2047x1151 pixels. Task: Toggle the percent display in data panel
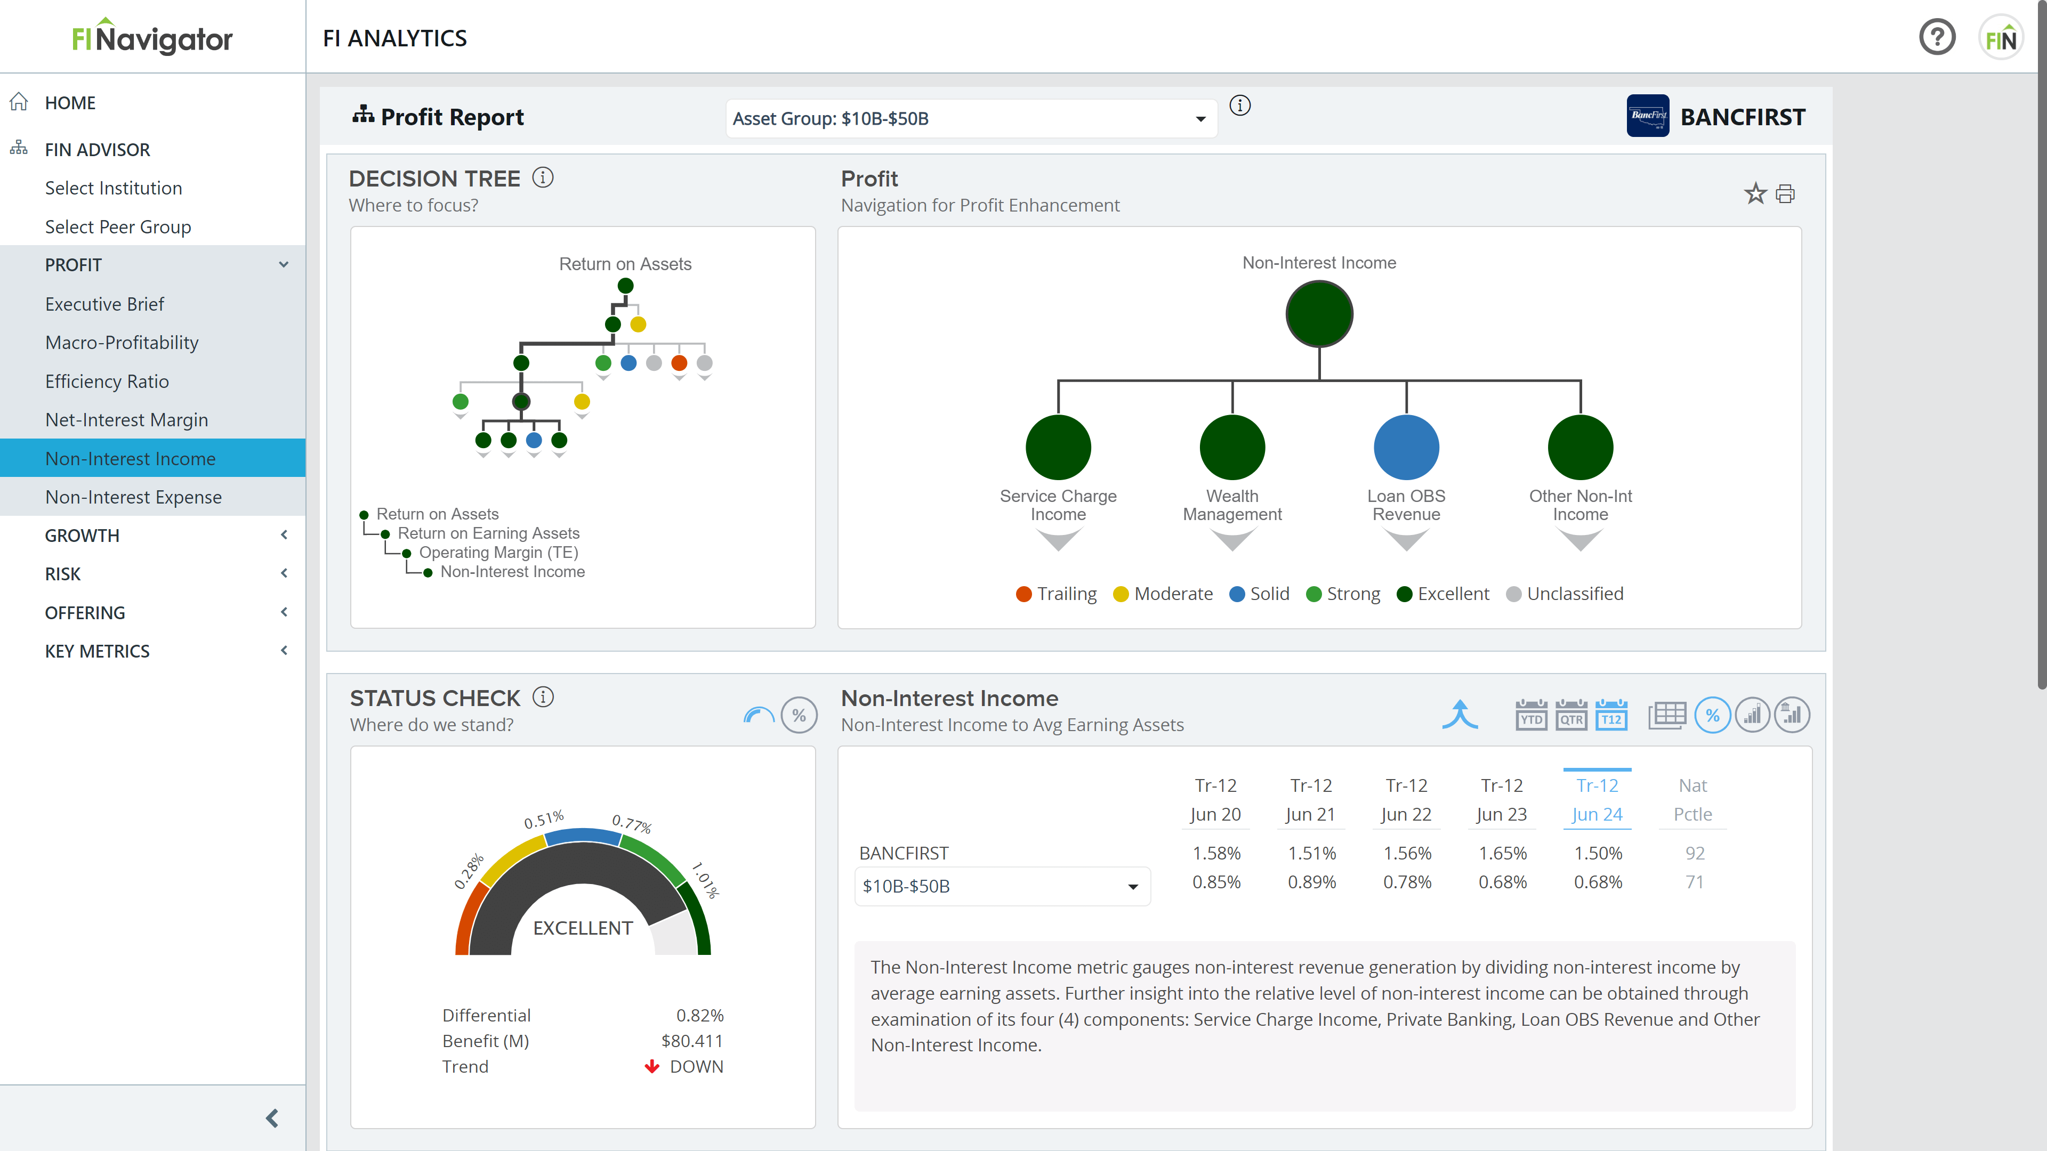pyautogui.click(x=1712, y=716)
